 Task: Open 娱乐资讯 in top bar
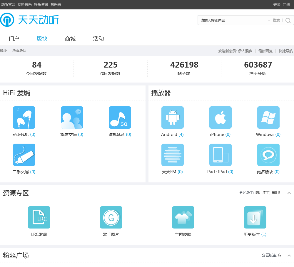pos(41,5)
